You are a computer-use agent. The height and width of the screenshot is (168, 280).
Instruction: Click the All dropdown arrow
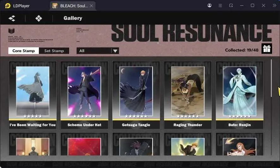pyautogui.click(x=115, y=51)
